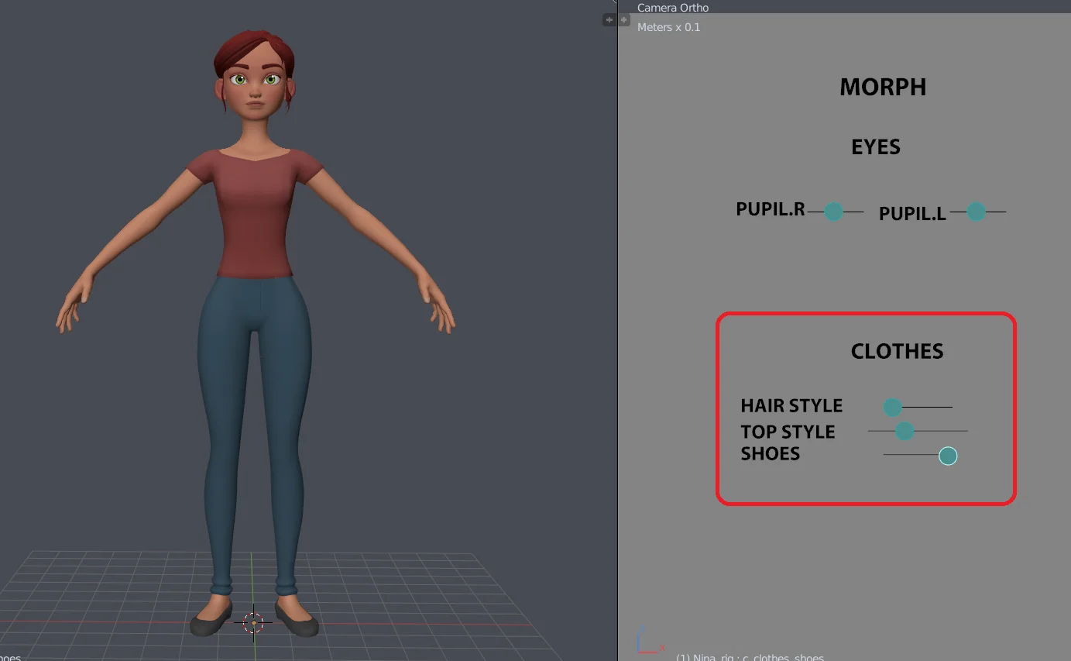Click the HAIR STYLE slider knob

pyautogui.click(x=892, y=407)
